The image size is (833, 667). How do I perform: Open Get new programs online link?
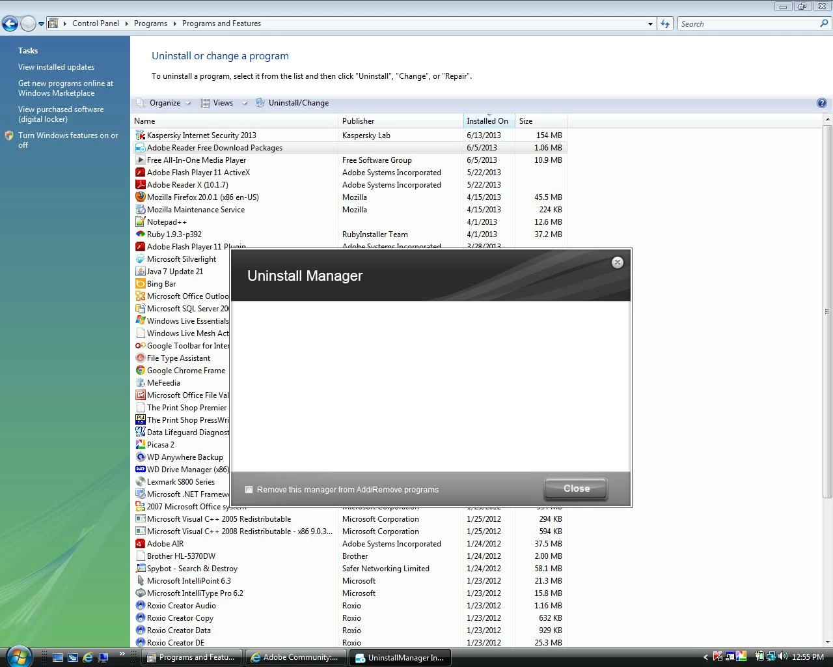(x=65, y=88)
